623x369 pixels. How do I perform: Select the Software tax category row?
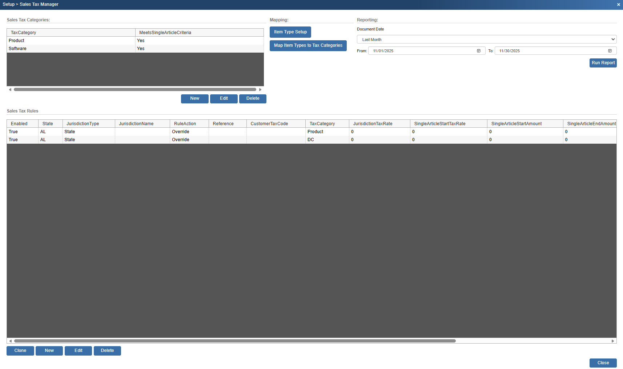[71, 49]
